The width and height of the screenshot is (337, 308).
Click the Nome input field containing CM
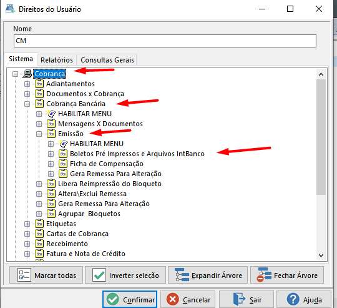165,41
